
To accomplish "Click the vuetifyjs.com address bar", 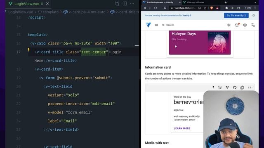I will [x=185, y=8].
